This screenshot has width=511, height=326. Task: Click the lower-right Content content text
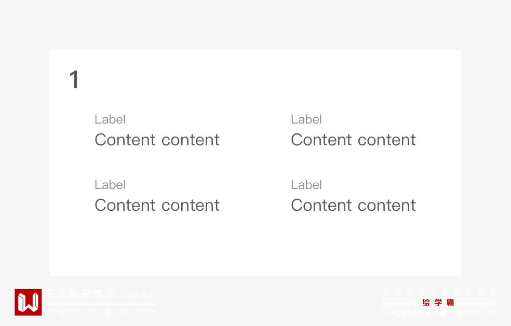(353, 205)
